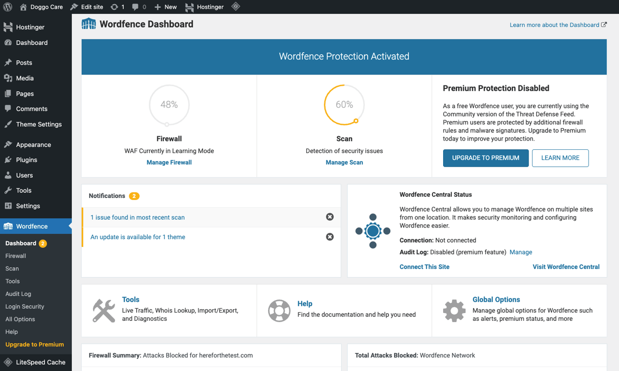Viewport: 619px width, 371px height.
Task: Click the LiteSpeed diamond icon in the admin bar
Action: pos(235,7)
